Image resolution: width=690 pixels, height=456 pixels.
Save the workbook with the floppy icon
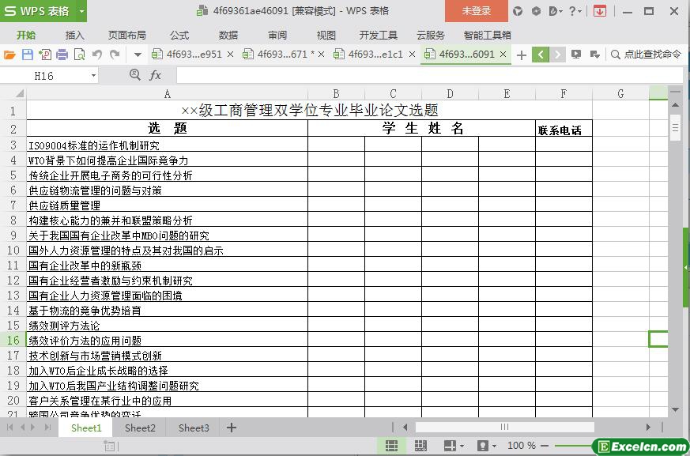point(28,55)
